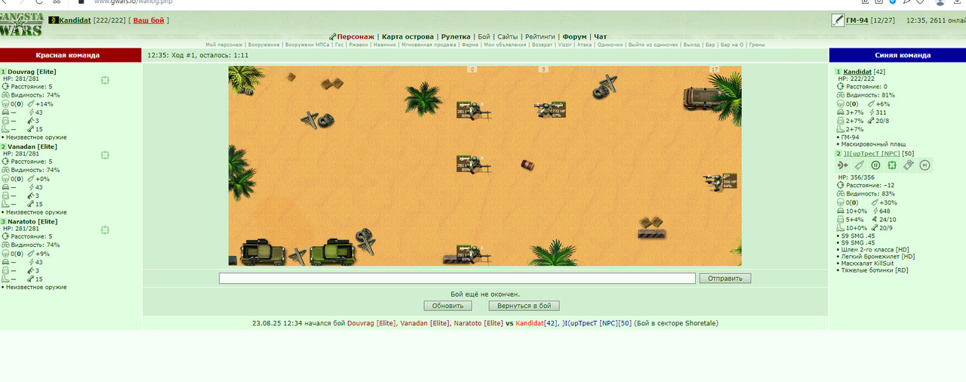Click the Обновить button
Screen dimensions: 966x382
coord(448,306)
